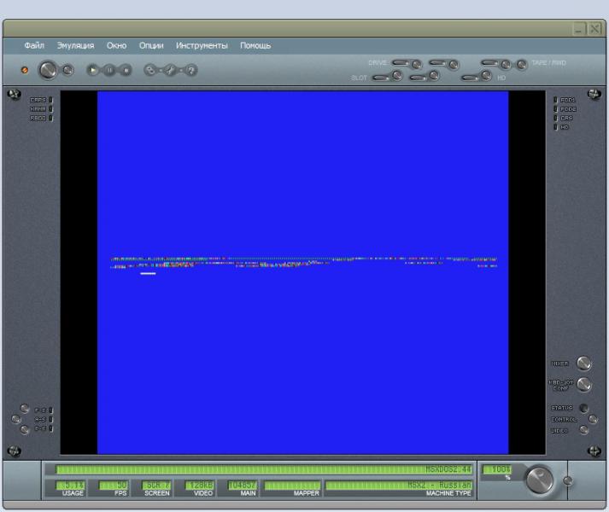The width and height of the screenshot is (609, 512).
Task: Start emulation with the play button
Action: 93,71
